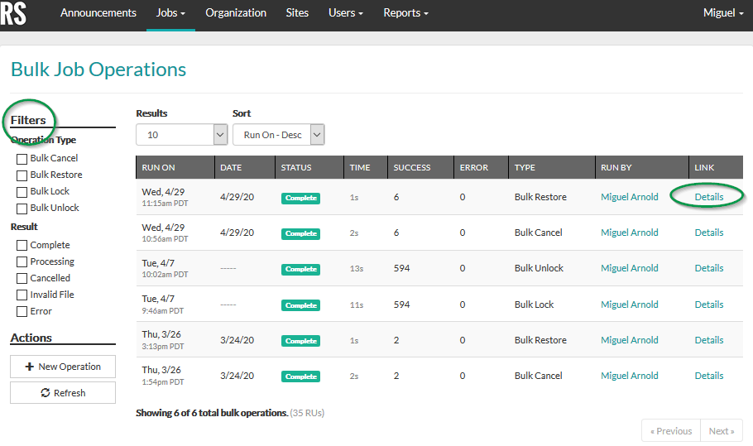The image size is (753, 446).
Task: Click the 594 success count for Bulk Lock
Action: coord(401,305)
